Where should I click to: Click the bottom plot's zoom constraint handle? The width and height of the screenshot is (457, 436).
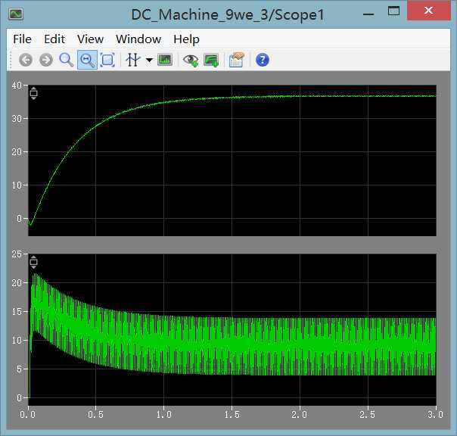[33, 262]
